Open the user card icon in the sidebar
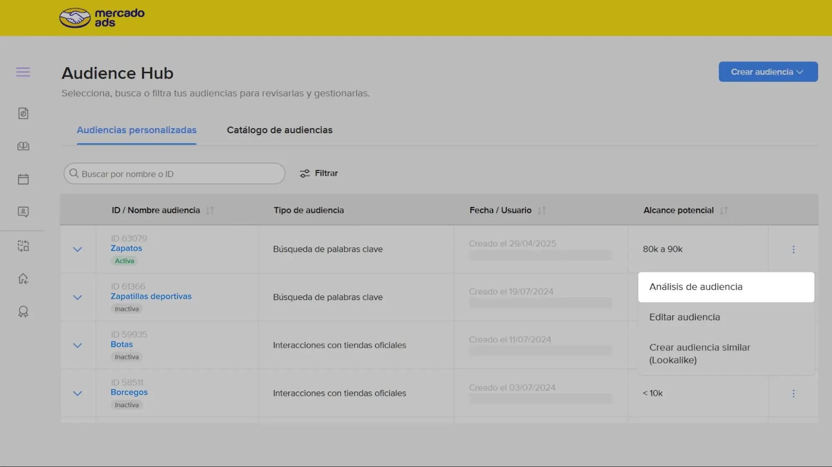The width and height of the screenshot is (832, 467). [23, 212]
